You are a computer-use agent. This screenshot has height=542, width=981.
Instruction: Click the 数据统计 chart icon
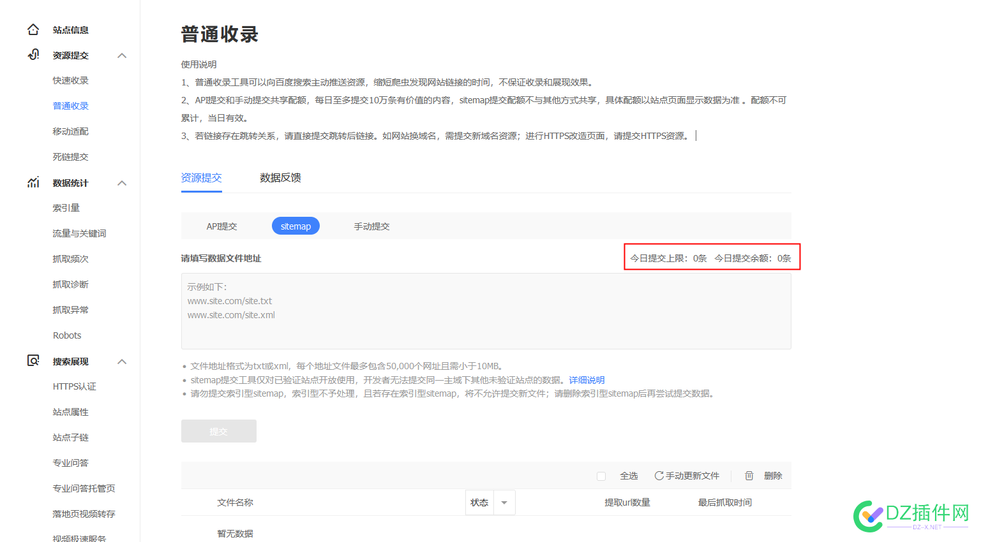pos(33,182)
